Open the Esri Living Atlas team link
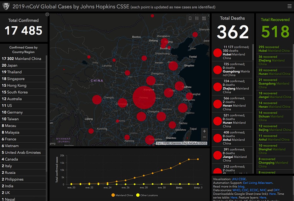Viewport: 294px width, 201px height. 258,183
